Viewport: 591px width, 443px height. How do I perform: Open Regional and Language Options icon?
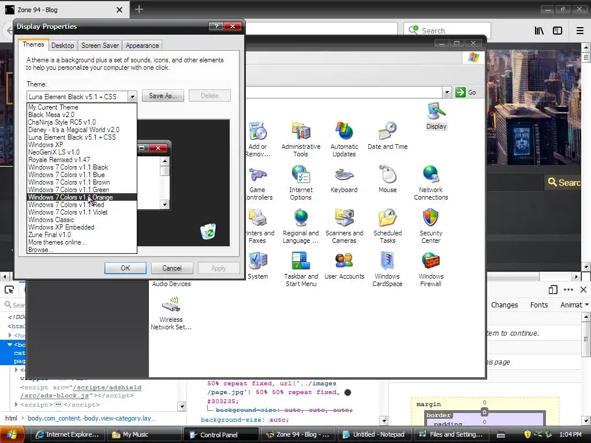[x=301, y=226]
